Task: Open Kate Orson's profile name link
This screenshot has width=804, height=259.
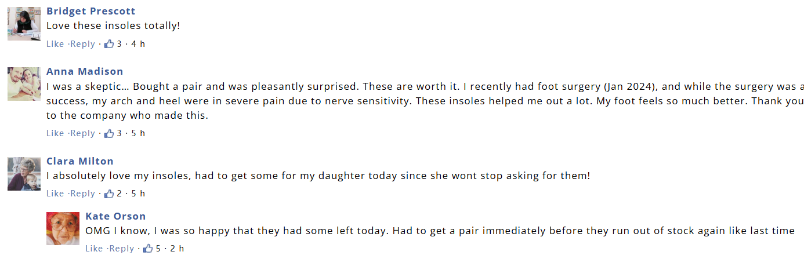Action: pyautogui.click(x=115, y=216)
